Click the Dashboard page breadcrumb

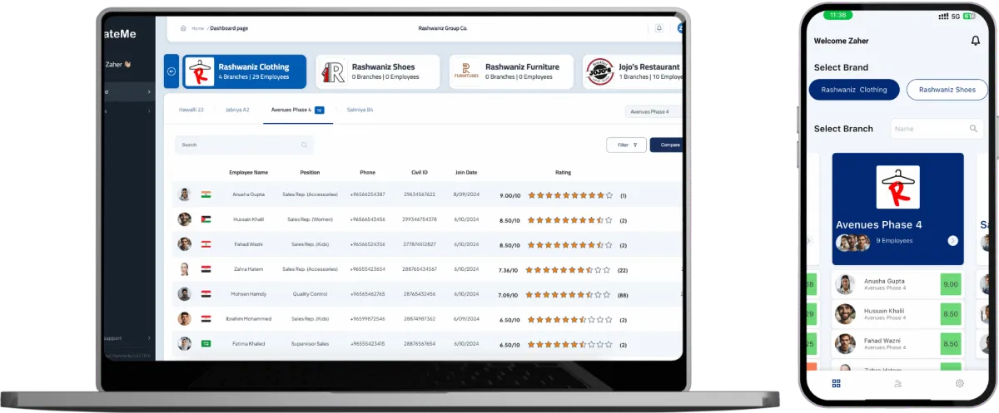(x=229, y=28)
